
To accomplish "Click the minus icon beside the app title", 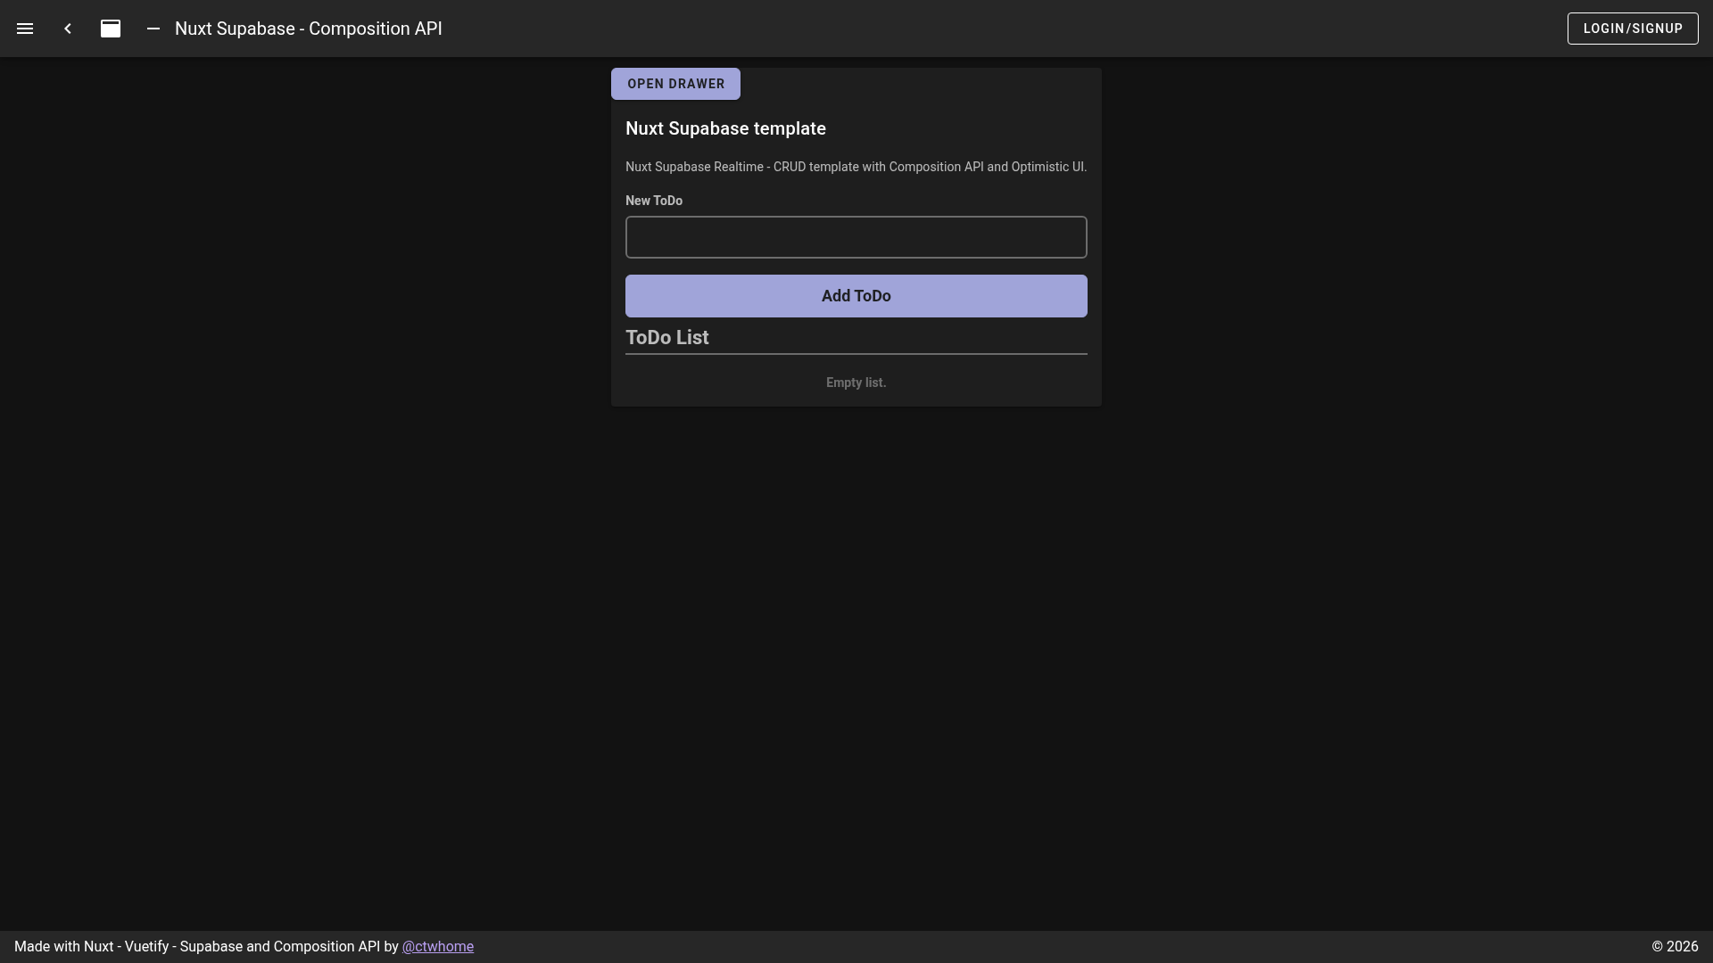I will 153,29.
